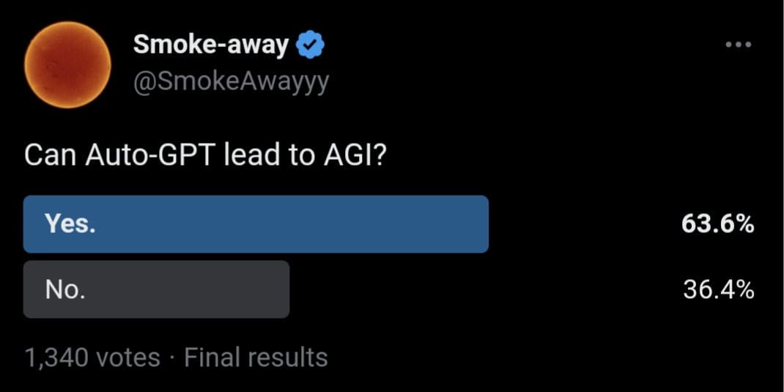Click the 'No.' option label
Screen dimensions: 784x392
[x=65, y=290]
